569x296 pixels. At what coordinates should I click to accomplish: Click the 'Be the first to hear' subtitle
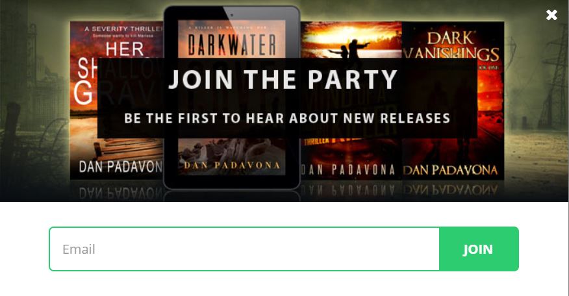(287, 118)
